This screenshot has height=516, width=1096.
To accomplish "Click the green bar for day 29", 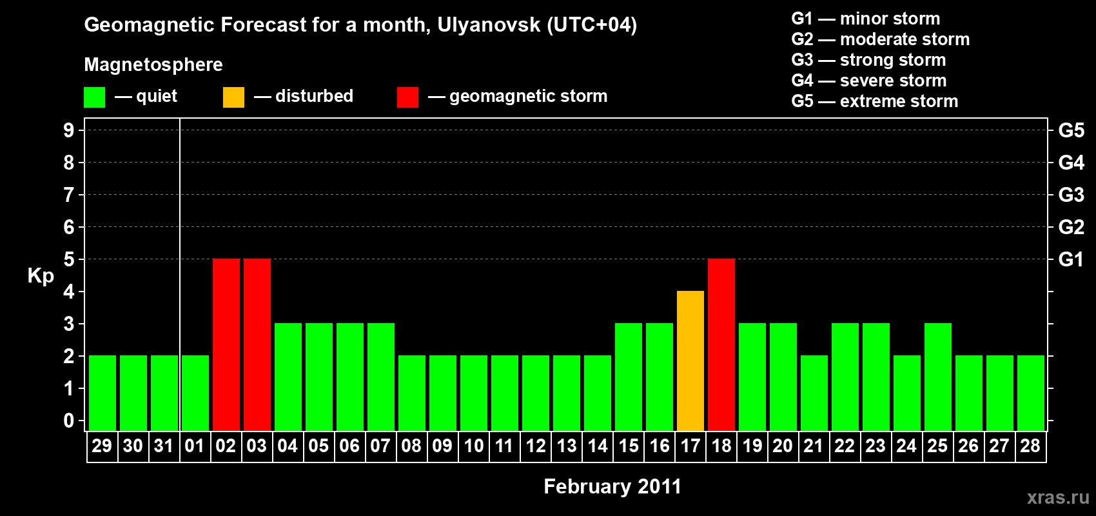I will click(x=103, y=393).
